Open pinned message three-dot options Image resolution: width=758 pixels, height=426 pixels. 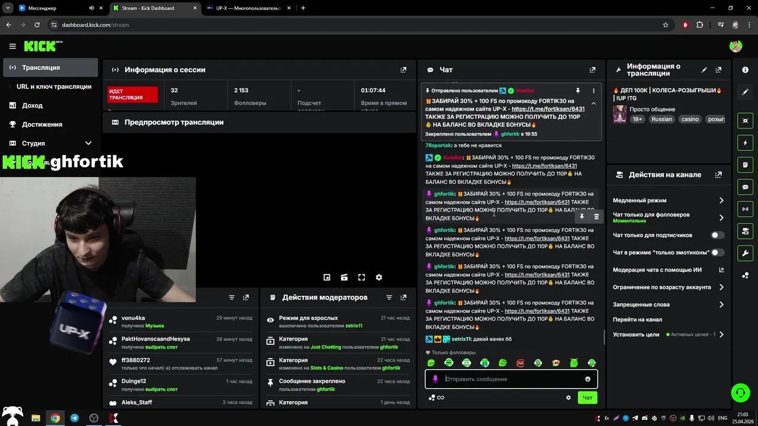click(x=593, y=91)
